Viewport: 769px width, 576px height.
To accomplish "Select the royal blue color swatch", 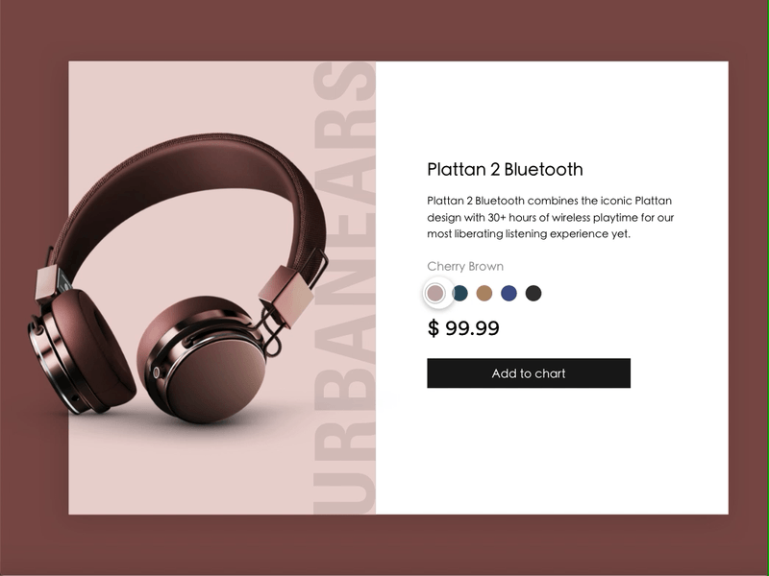I will (x=509, y=294).
